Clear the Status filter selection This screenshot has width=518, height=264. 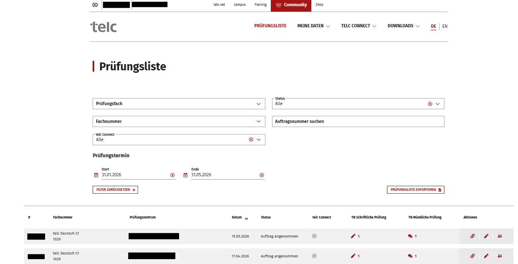click(430, 104)
